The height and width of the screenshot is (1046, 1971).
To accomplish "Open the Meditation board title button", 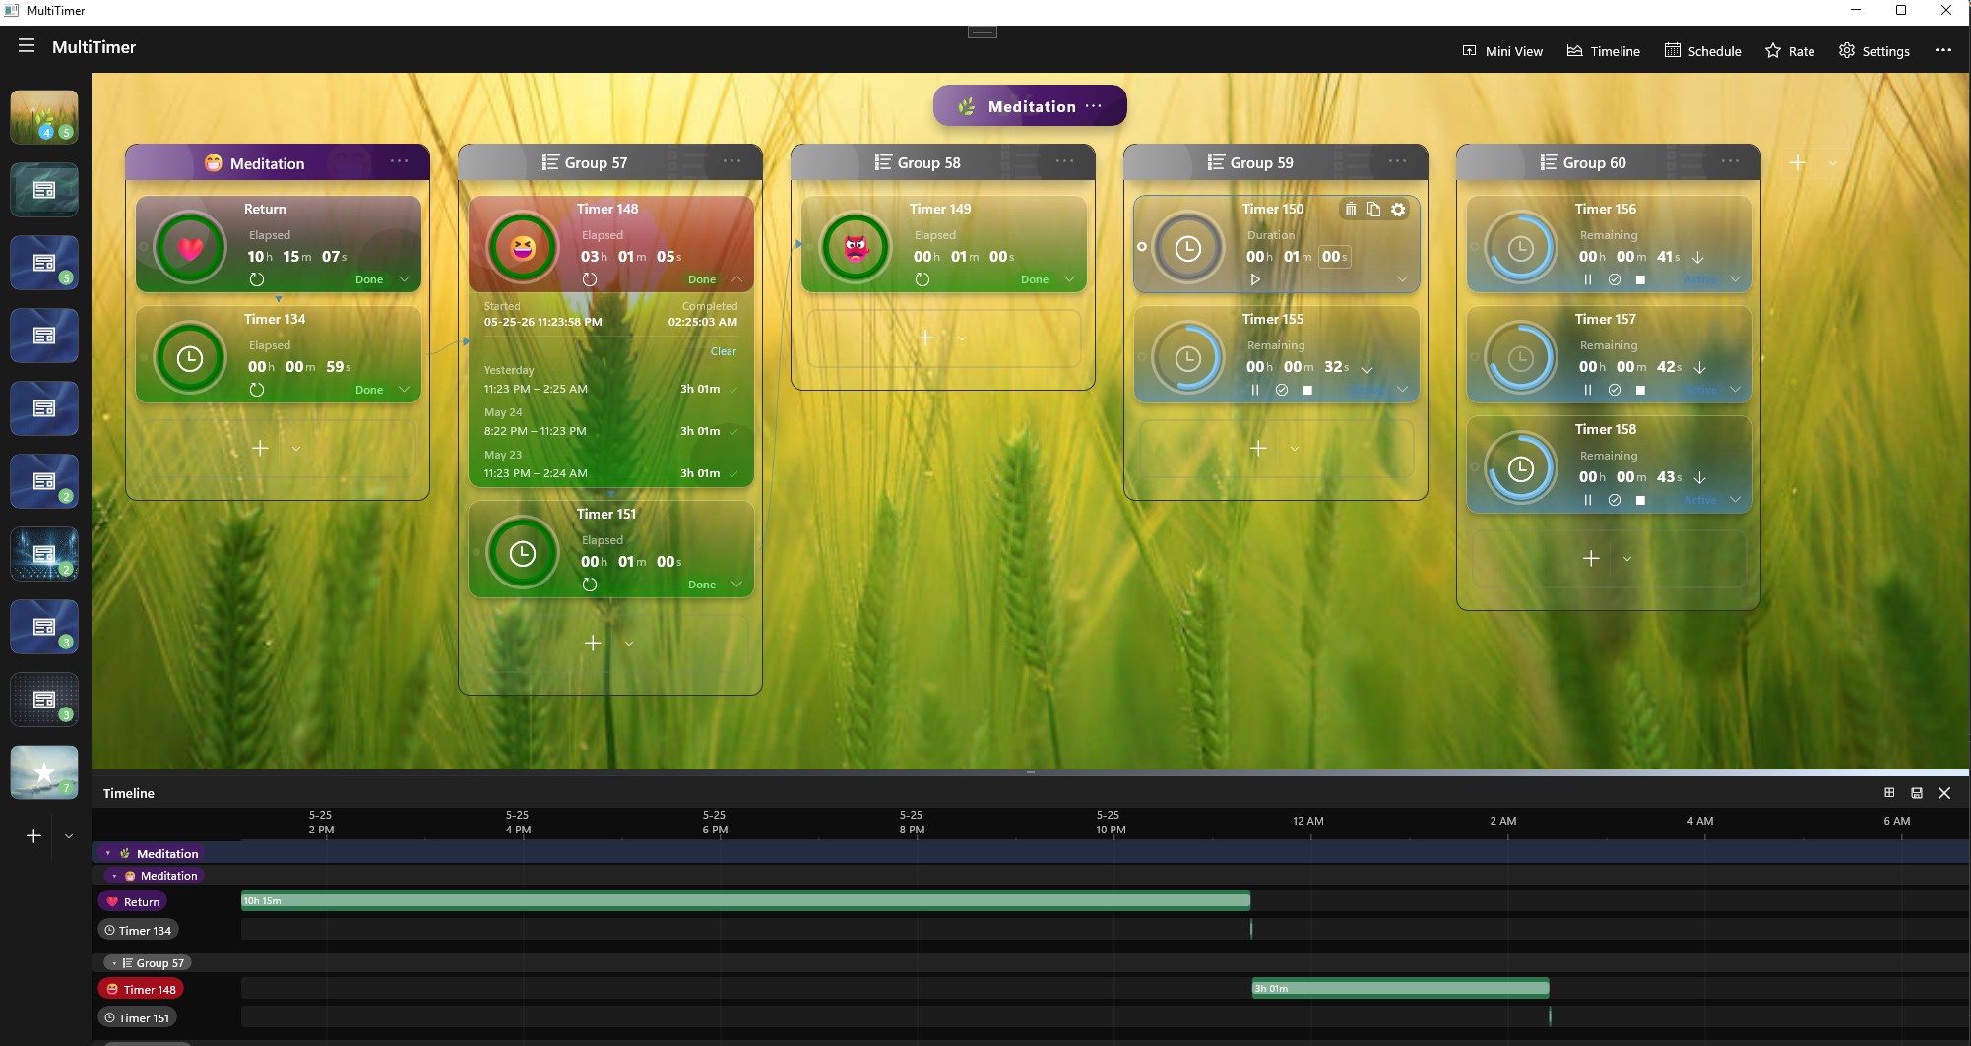I will point(1030,106).
